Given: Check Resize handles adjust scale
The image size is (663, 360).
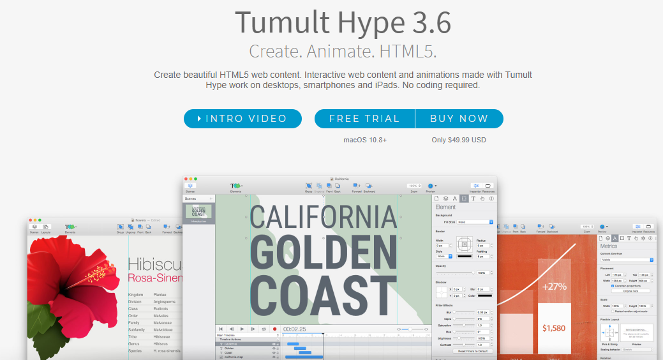Looking at the screenshot, I should pyautogui.click(x=613, y=311).
